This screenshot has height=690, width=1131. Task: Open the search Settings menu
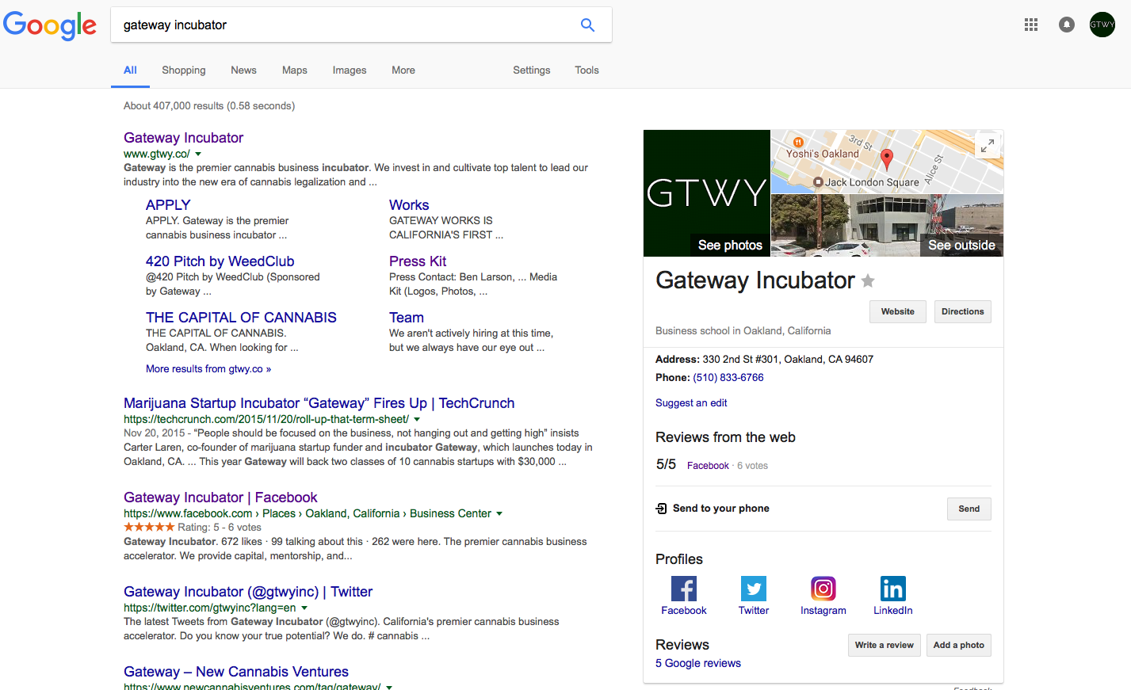531,71
